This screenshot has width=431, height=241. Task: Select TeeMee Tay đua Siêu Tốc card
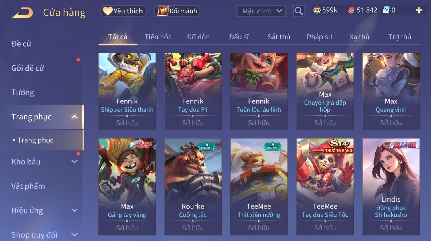(325, 187)
